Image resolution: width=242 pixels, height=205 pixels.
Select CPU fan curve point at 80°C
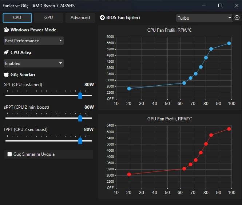click(x=206, y=58)
